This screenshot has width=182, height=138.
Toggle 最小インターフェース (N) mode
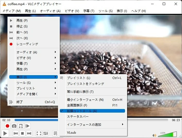[x=93, y=100]
